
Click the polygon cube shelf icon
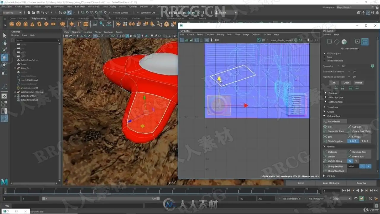(x=18, y=24)
